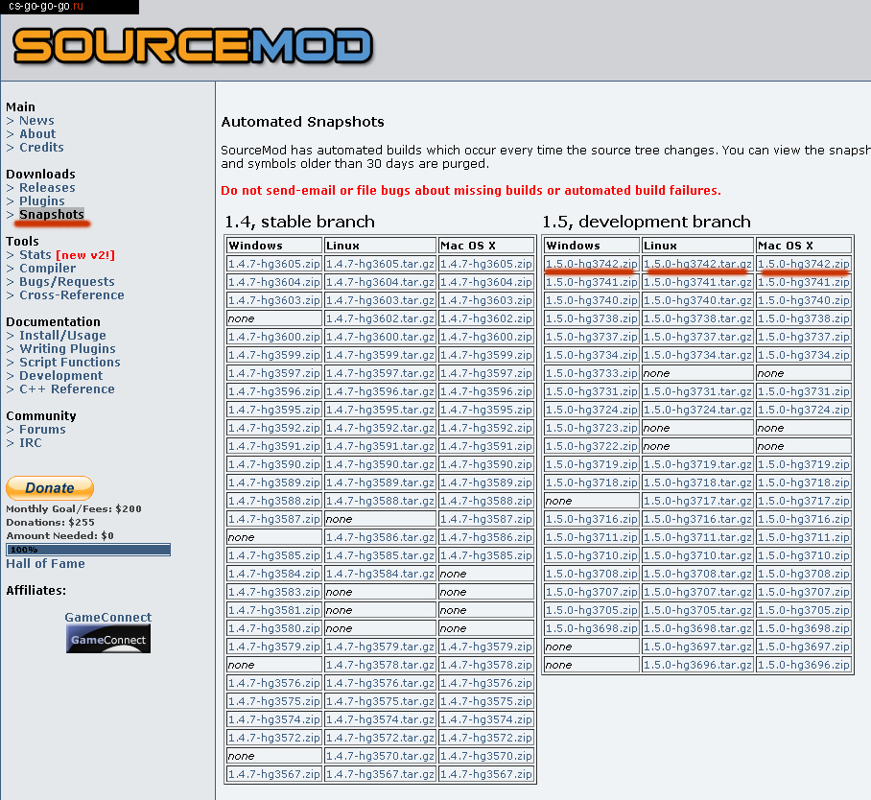Download Linux 1.5.0-hg3731.tar.gz

[x=697, y=391]
